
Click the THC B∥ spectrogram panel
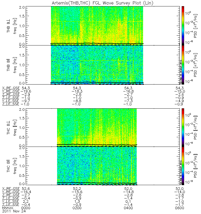point(103,166)
